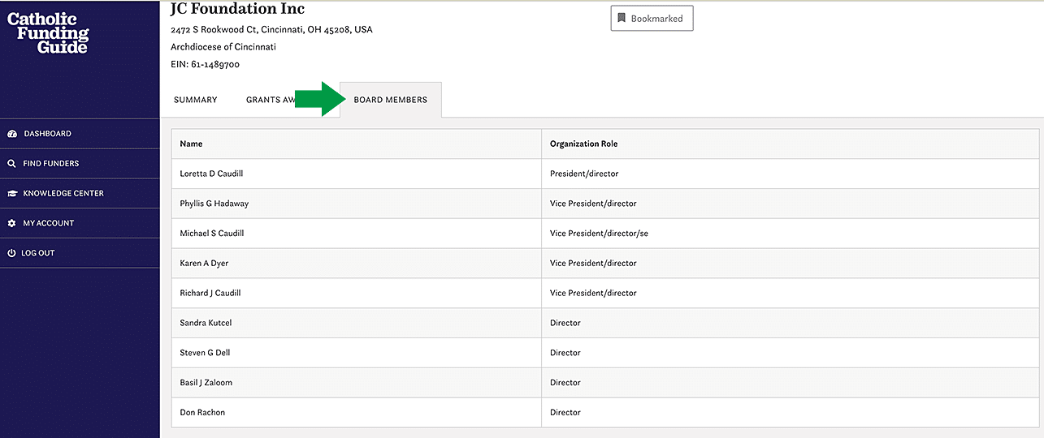Go to Find Funders
This screenshot has height=438, width=1044.
pyautogui.click(x=80, y=164)
